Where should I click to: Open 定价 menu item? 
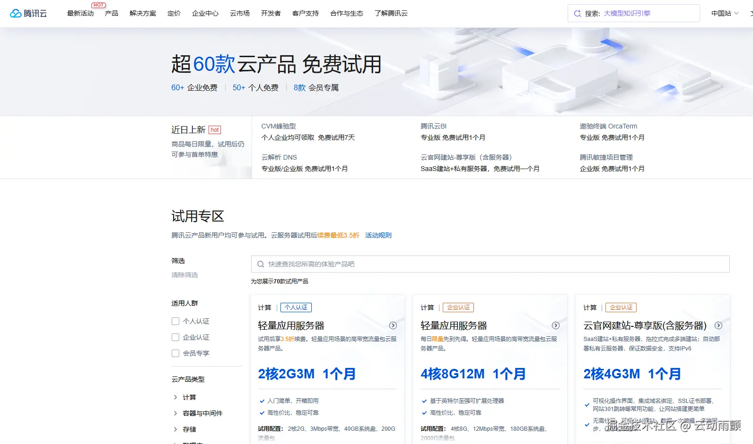[x=174, y=13]
